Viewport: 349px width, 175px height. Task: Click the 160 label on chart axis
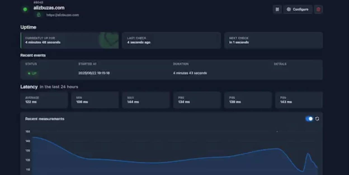point(28,131)
